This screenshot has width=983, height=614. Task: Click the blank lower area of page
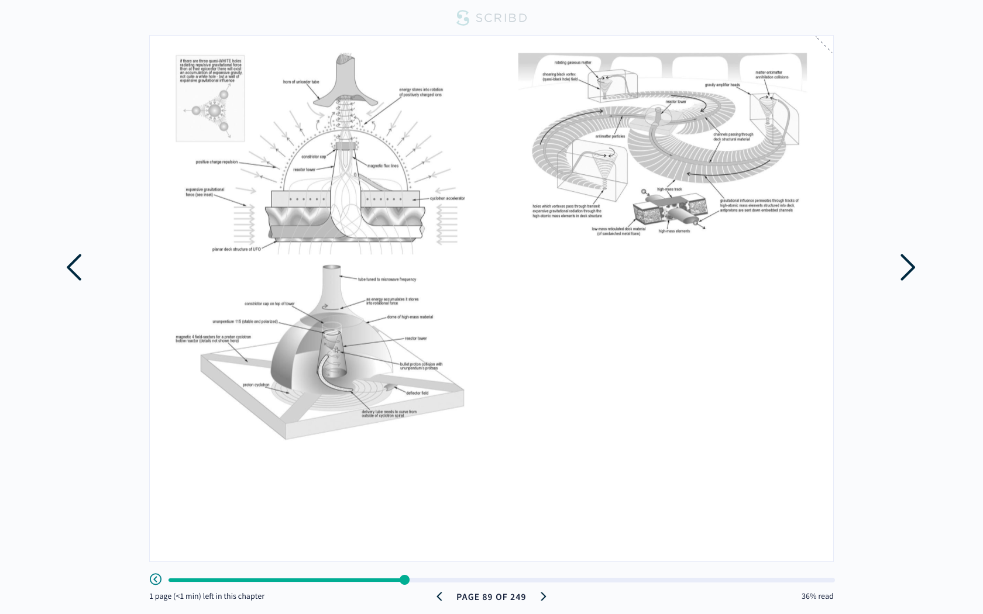491,503
